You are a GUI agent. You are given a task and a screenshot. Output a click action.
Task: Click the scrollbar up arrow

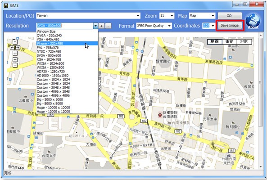point(261,35)
